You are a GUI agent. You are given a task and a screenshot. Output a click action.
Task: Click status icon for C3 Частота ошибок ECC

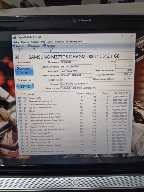22,143
